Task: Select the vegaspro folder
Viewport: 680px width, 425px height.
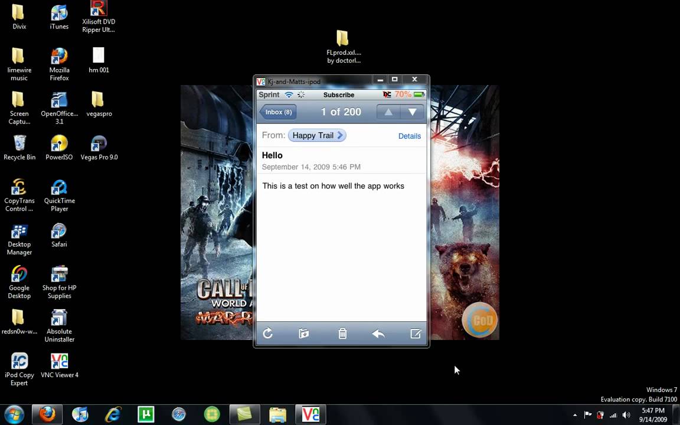Action: click(x=99, y=104)
